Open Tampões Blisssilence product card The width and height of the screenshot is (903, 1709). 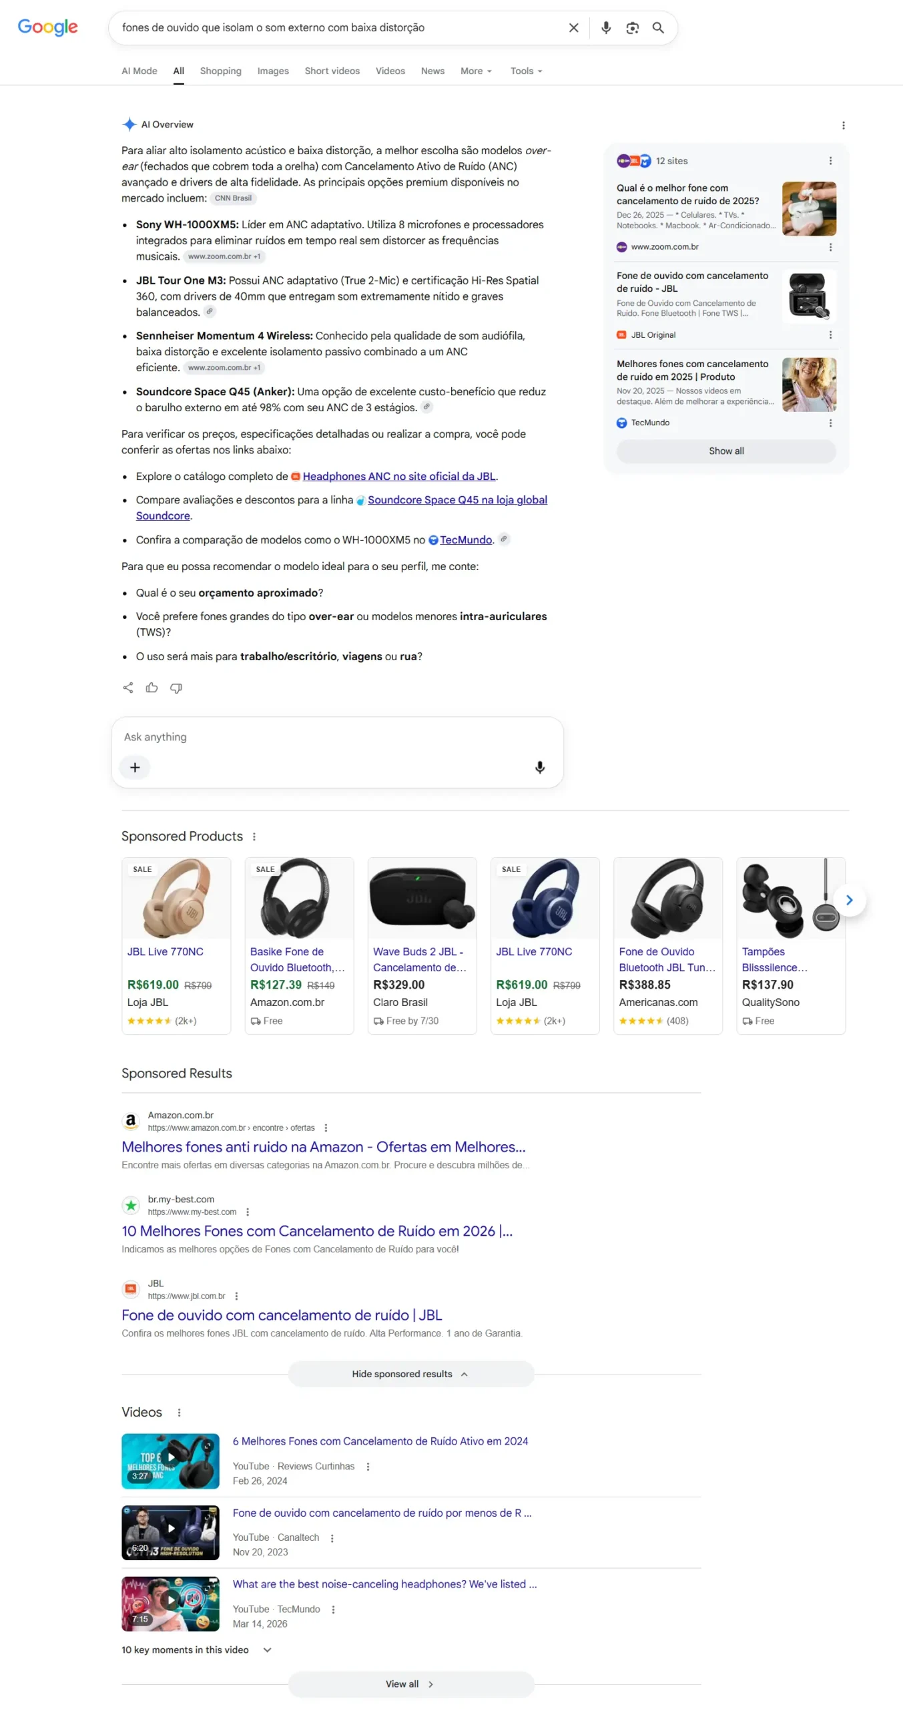(x=790, y=946)
